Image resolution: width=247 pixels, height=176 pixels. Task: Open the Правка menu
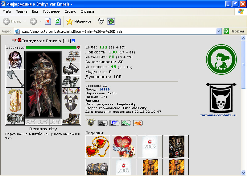21,11
